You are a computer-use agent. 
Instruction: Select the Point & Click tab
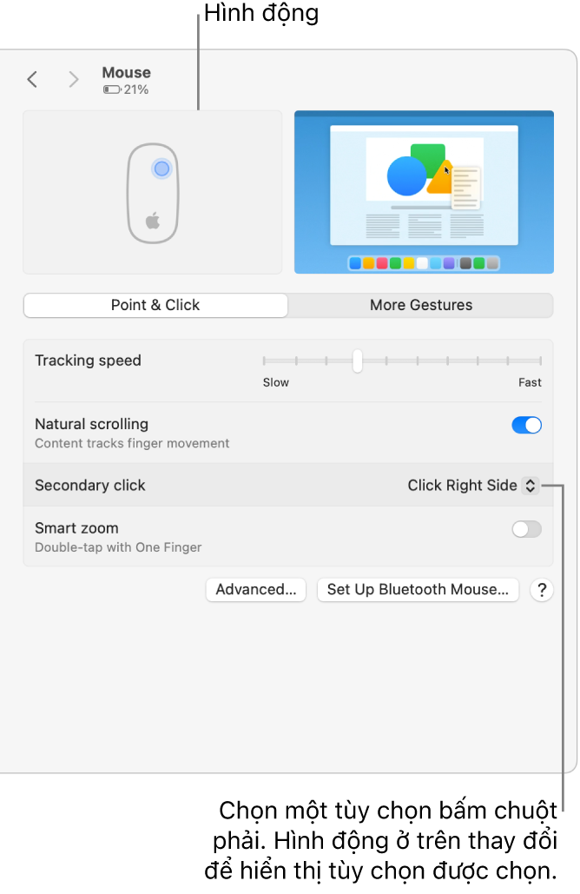coord(155,305)
